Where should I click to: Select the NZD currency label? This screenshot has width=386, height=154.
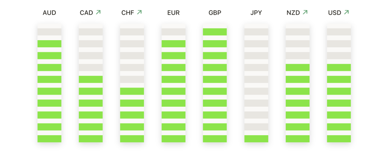[293, 13]
